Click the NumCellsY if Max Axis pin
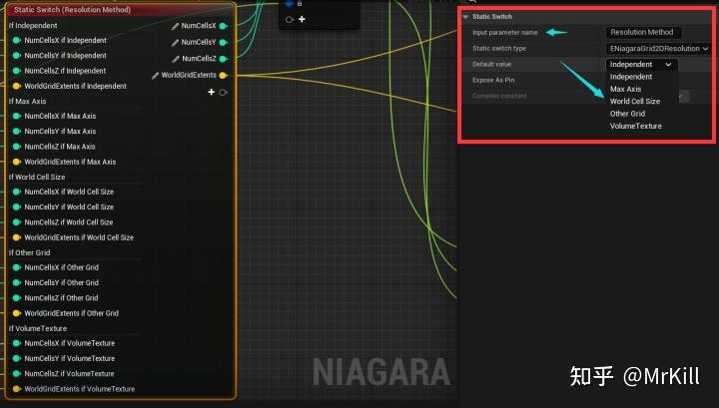Viewport: 719px width, 408px height. point(17,132)
